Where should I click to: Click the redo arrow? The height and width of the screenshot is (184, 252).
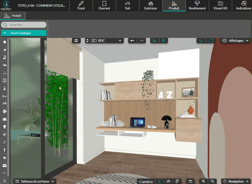[x=141, y=41]
